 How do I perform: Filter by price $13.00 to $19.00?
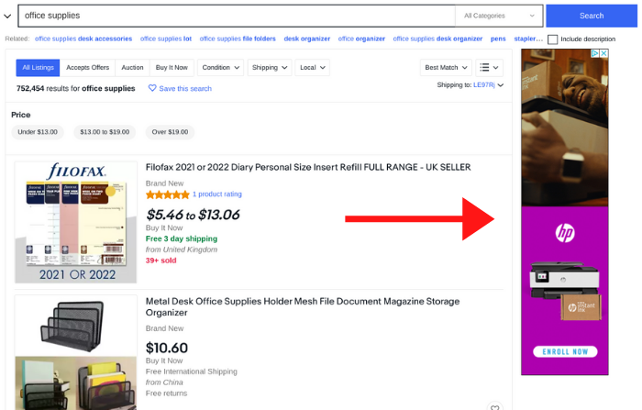(105, 132)
